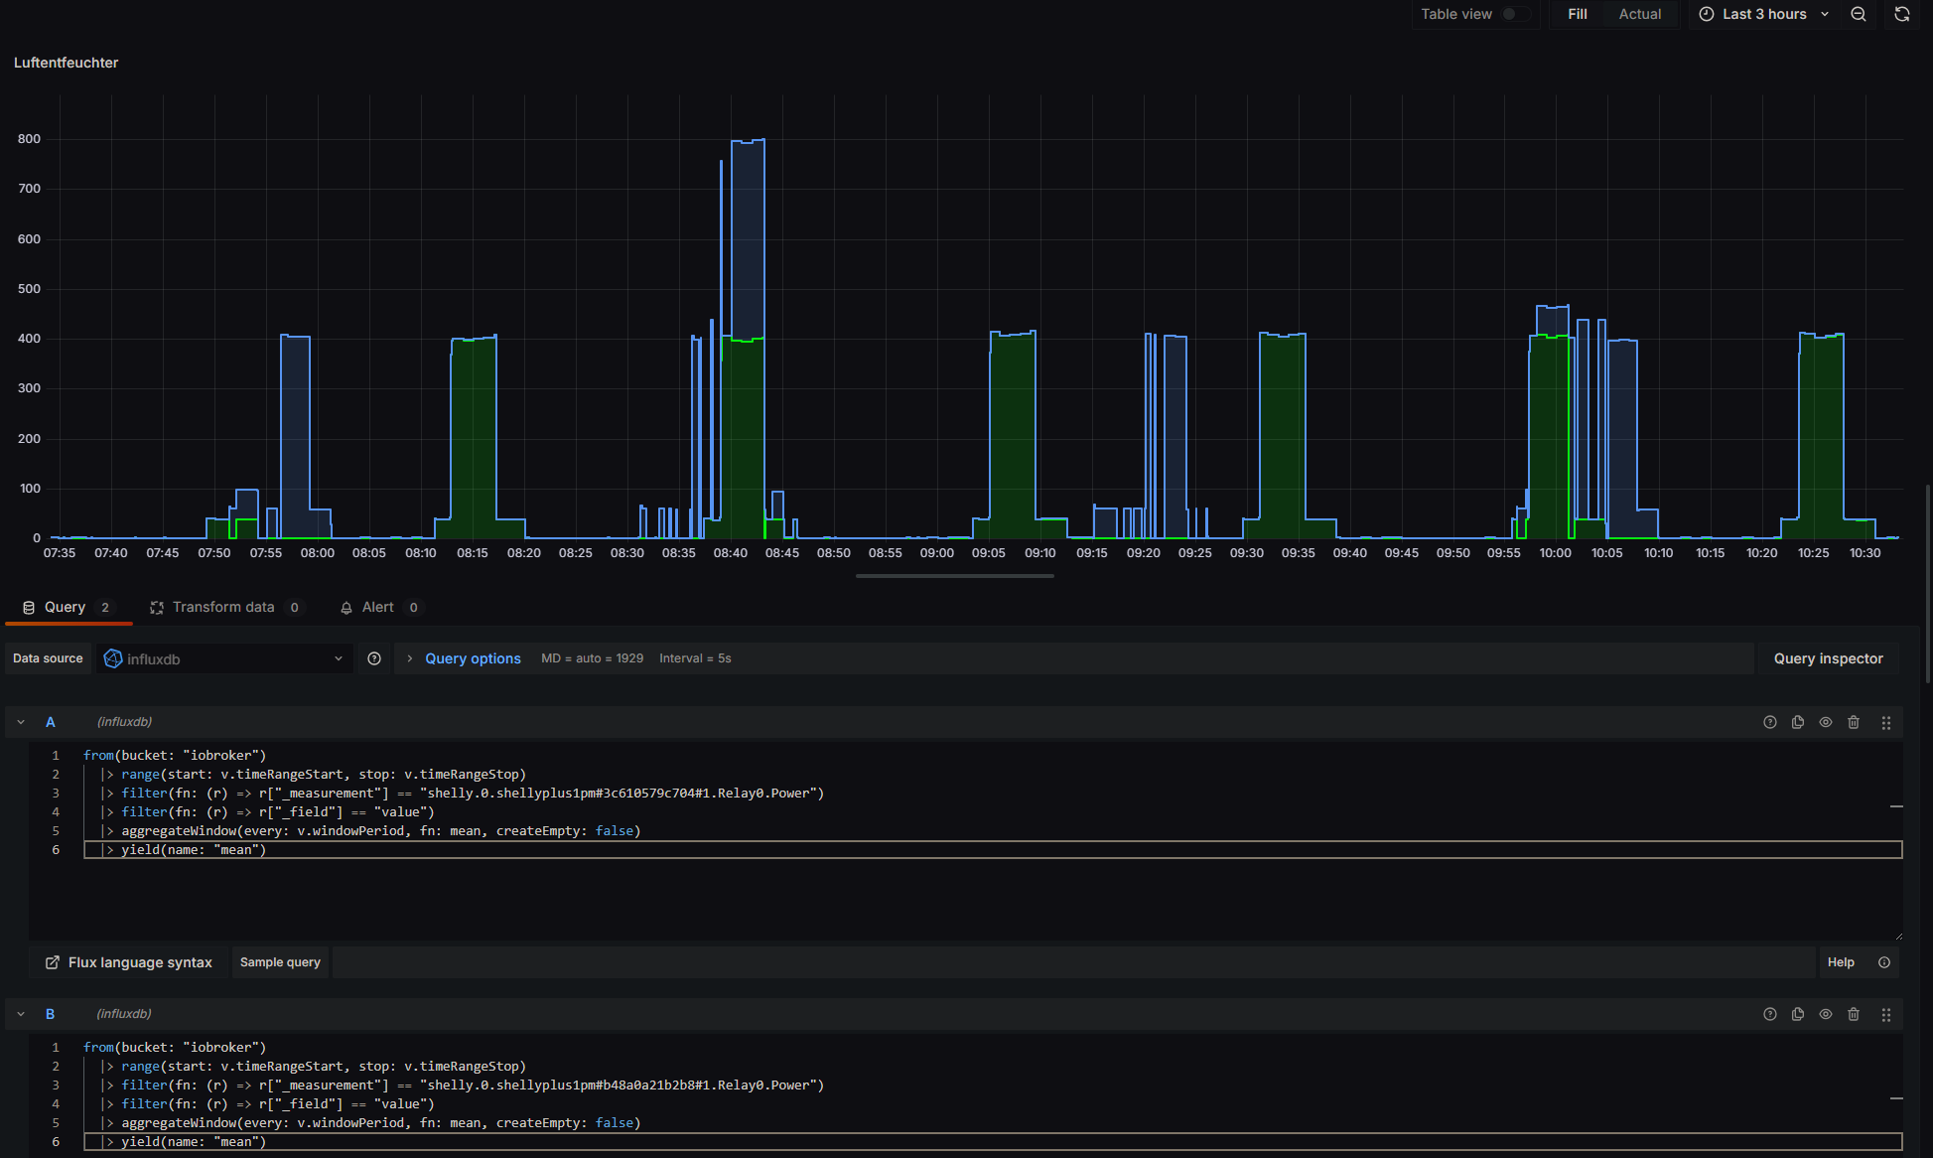Click the Luftentfeuchter panel title
The height and width of the screenshot is (1158, 1933).
pyautogui.click(x=66, y=63)
